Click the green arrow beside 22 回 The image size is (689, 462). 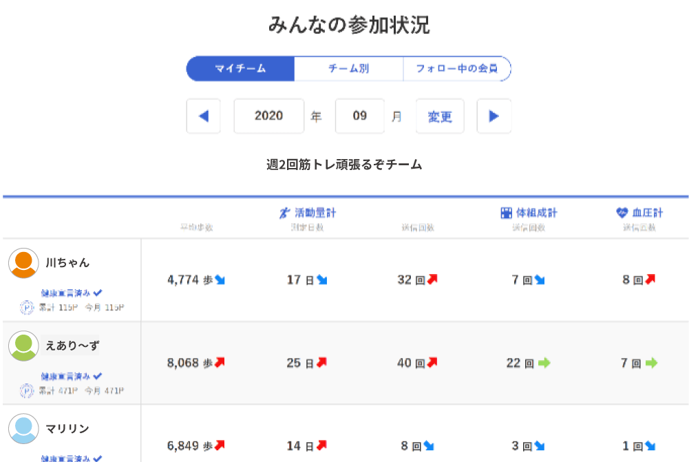tap(544, 363)
